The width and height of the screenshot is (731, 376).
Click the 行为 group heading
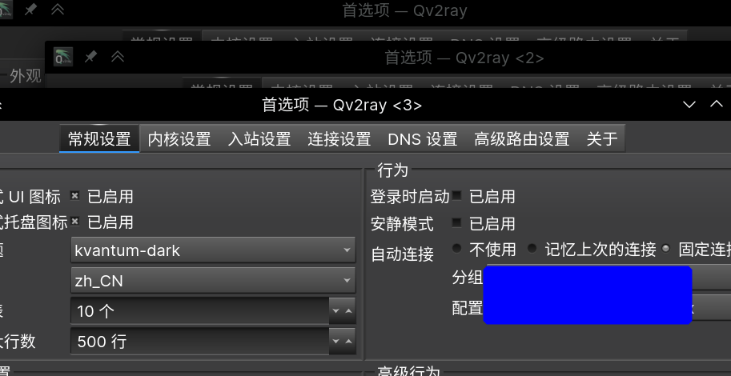[392, 170]
